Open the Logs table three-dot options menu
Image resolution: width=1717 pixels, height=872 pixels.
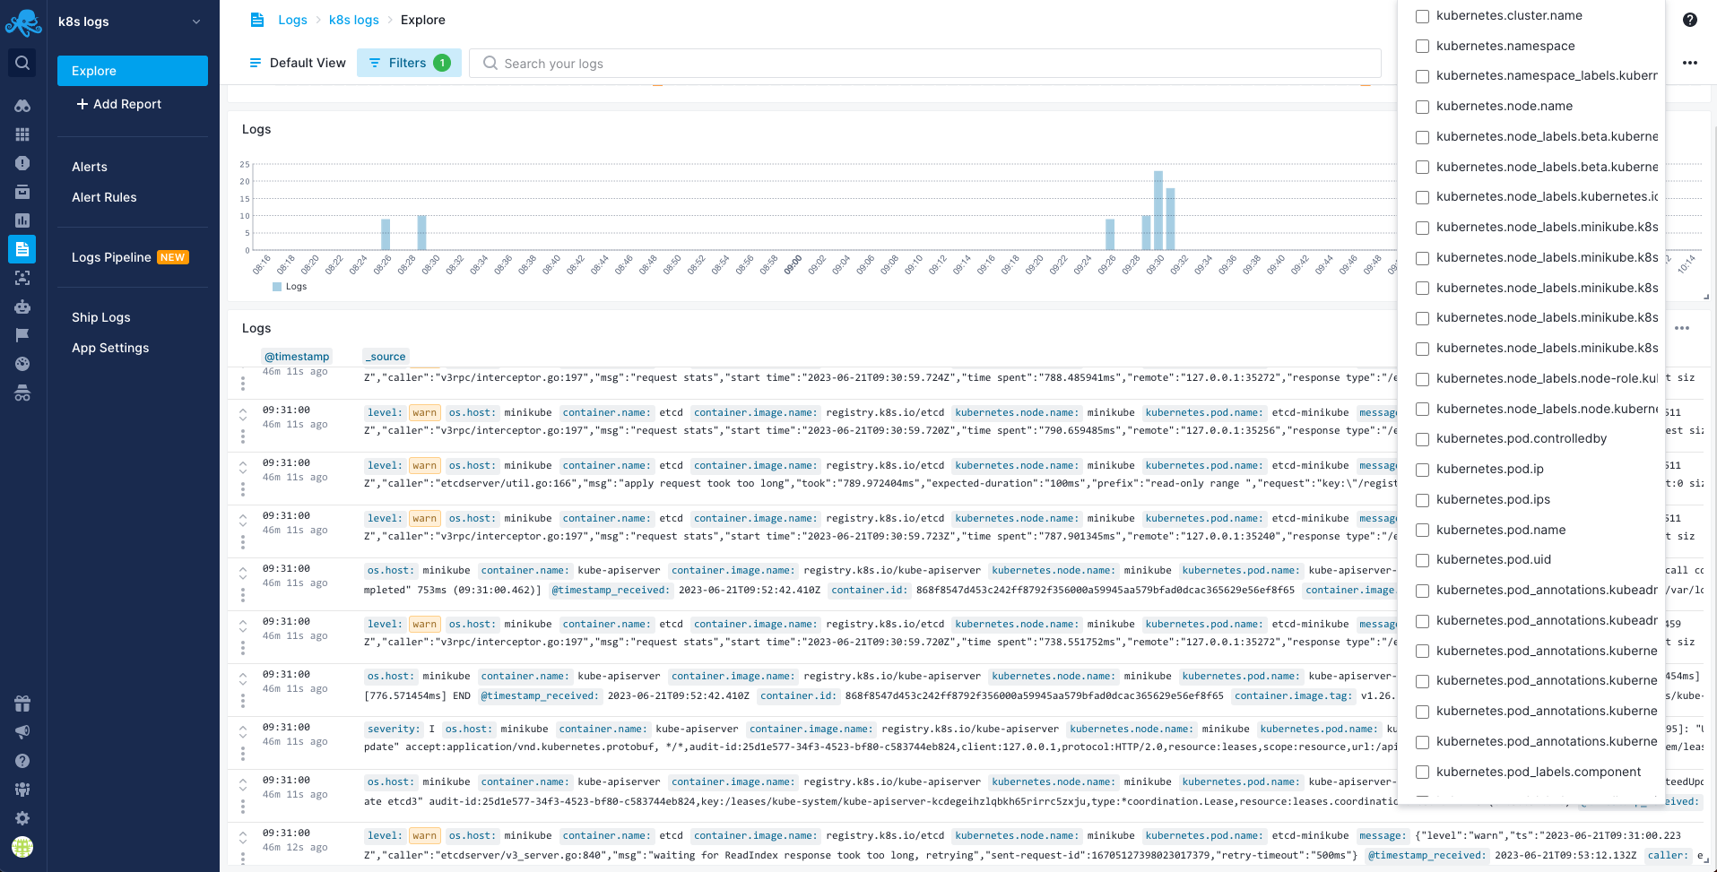point(1682,328)
